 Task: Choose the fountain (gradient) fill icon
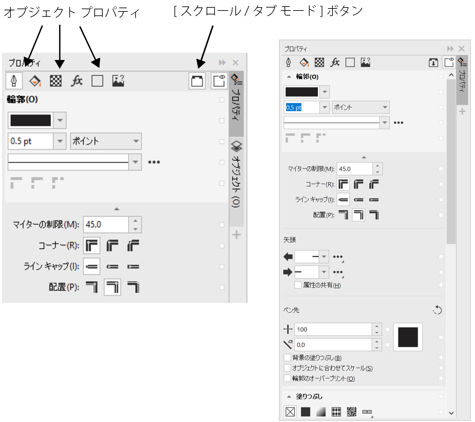(x=321, y=412)
